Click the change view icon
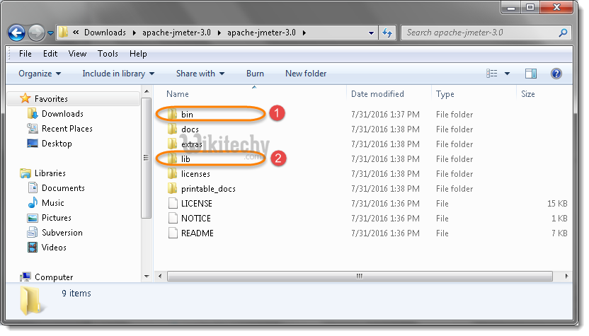Viewport: 589px width, 336px height. (x=493, y=74)
